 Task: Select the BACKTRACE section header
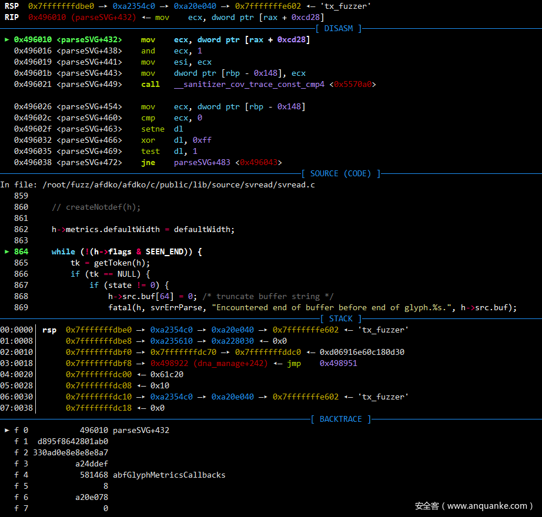pyautogui.click(x=341, y=419)
